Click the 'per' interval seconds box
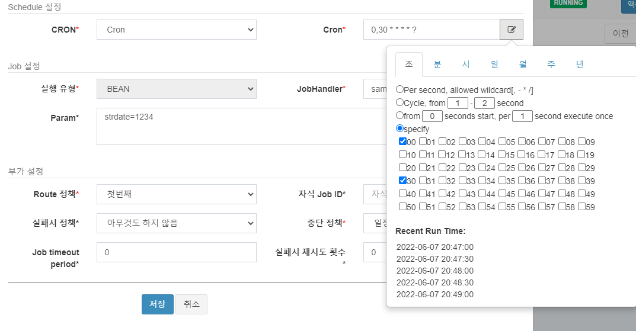Image resolution: width=636 pixels, height=331 pixels. 522,116
